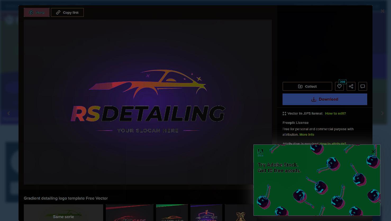This screenshot has width=391, height=221.
Task: Open the red car logo thumbnail
Action: click(x=130, y=213)
